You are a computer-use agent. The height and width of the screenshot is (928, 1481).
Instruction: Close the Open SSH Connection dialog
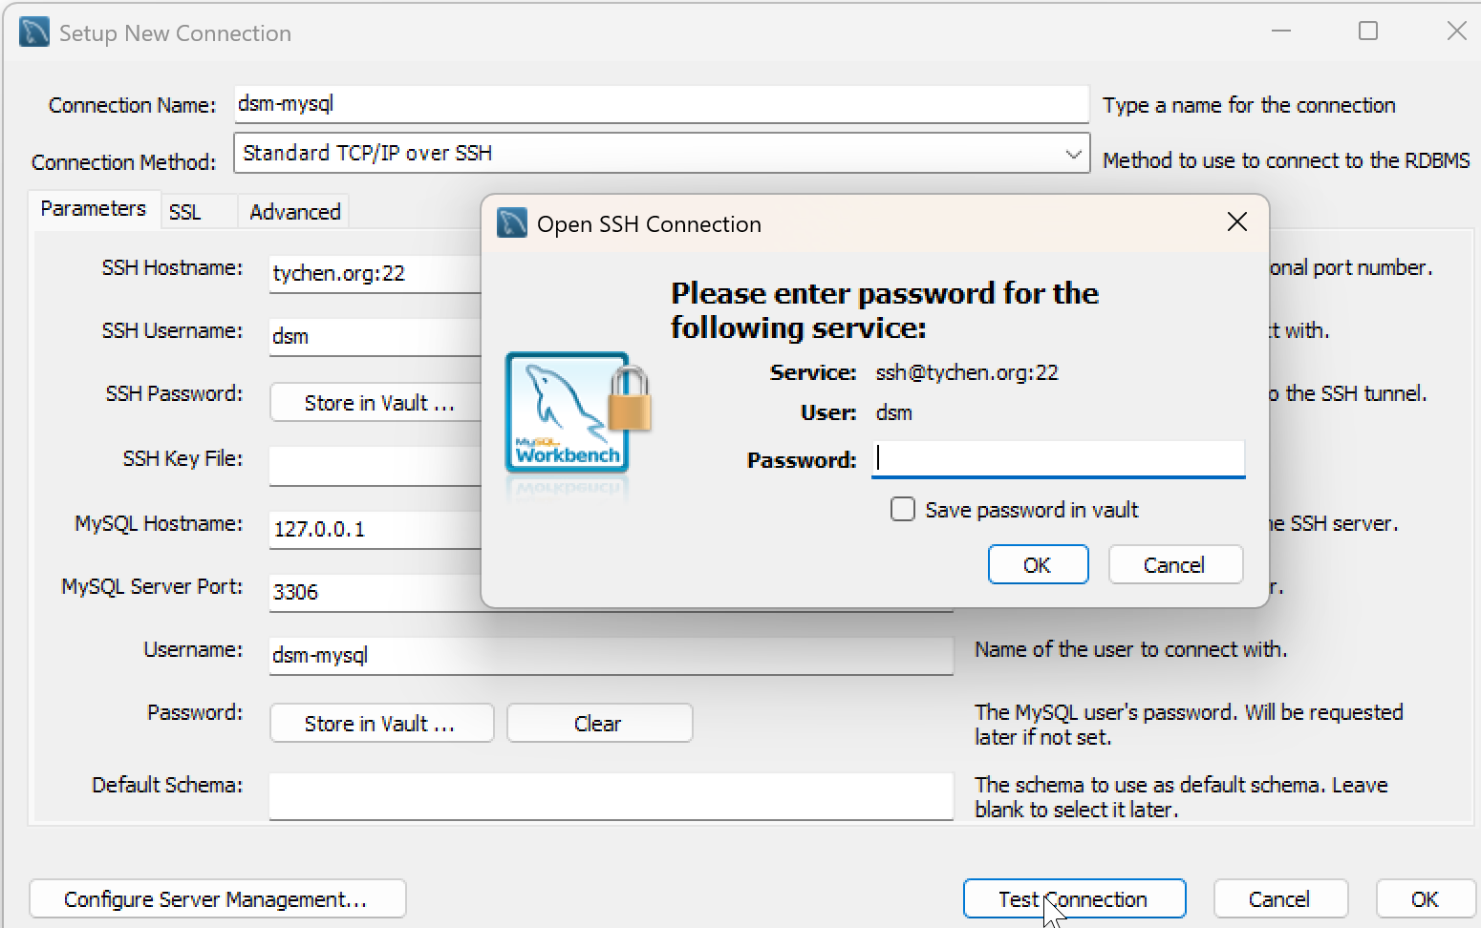(1236, 222)
